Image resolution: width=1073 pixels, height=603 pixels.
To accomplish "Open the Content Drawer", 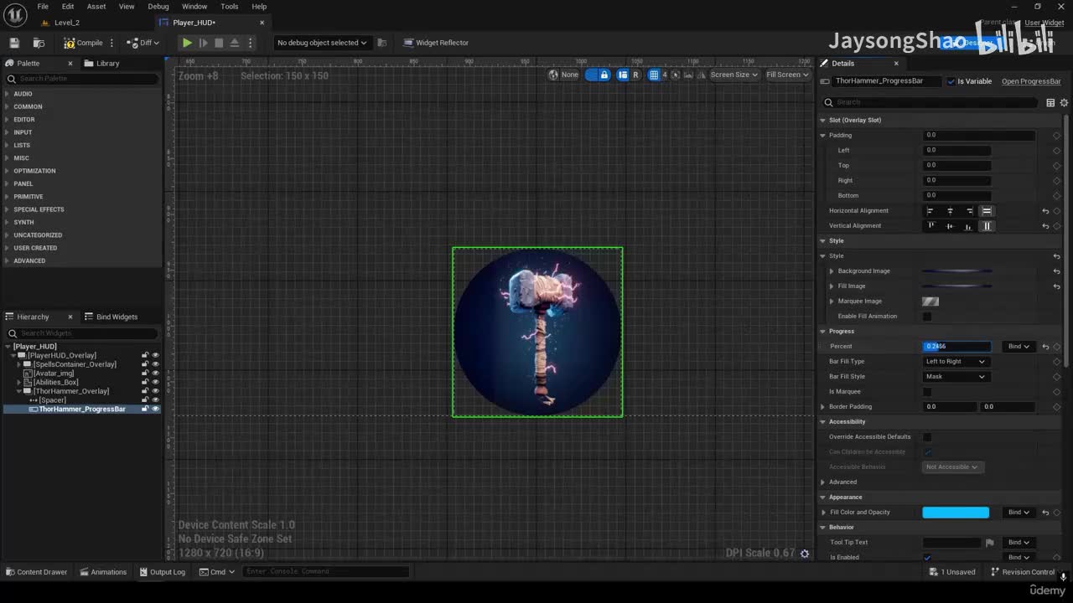I will (x=37, y=572).
